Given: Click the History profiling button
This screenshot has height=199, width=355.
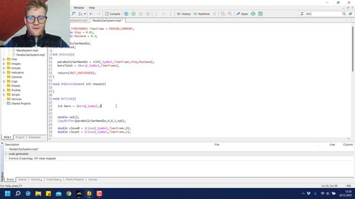Looking at the screenshot, I should click(x=184, y=14).
